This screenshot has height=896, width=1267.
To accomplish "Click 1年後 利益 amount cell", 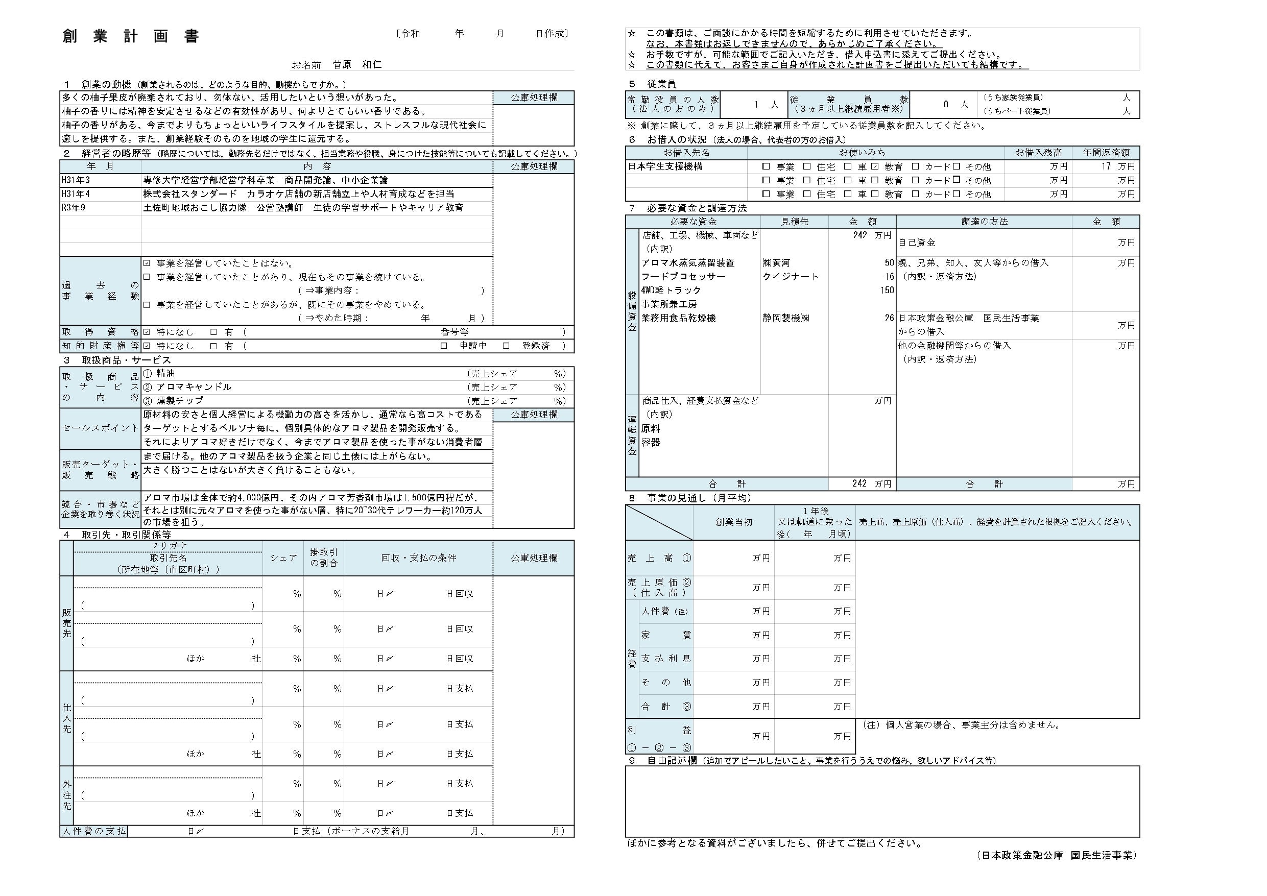I will (x=814, y=736).
